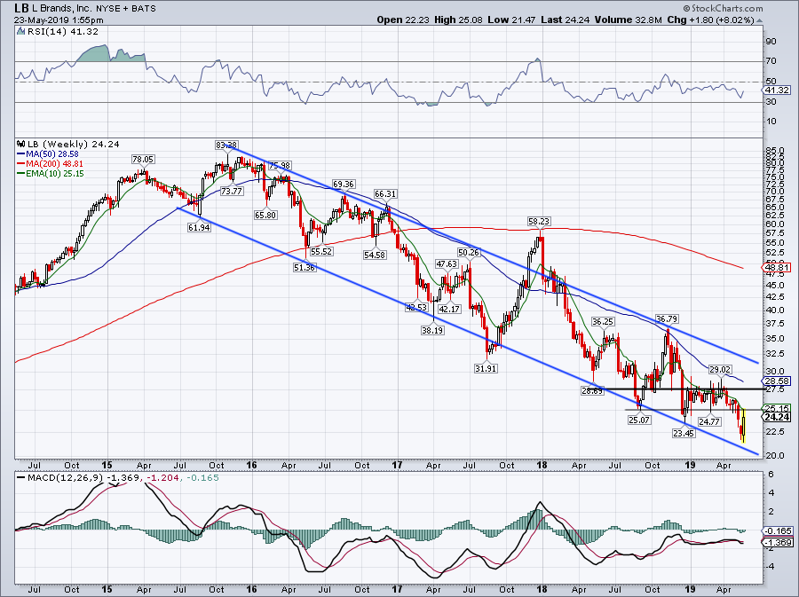Click the 23.45 low price label

coord(684,434)
